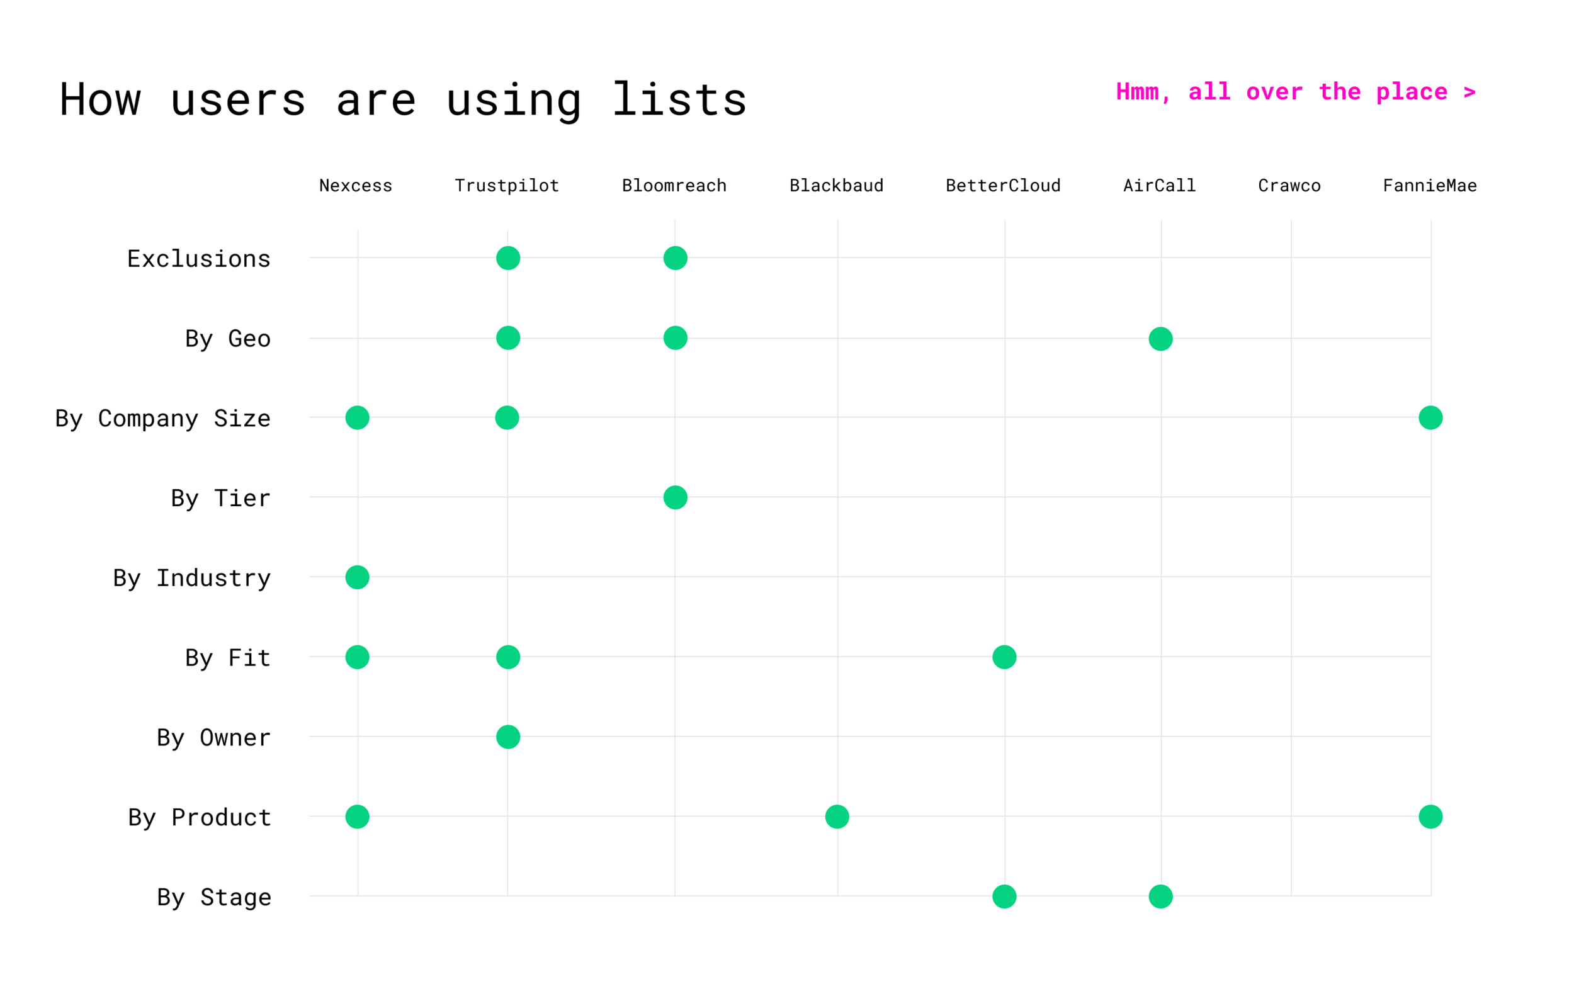Select the By Stage row label

[x=214, y=896]
